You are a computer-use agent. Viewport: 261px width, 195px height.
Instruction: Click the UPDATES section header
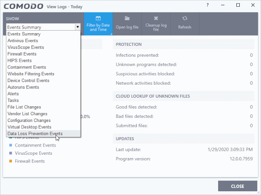[x=125, y=139]
